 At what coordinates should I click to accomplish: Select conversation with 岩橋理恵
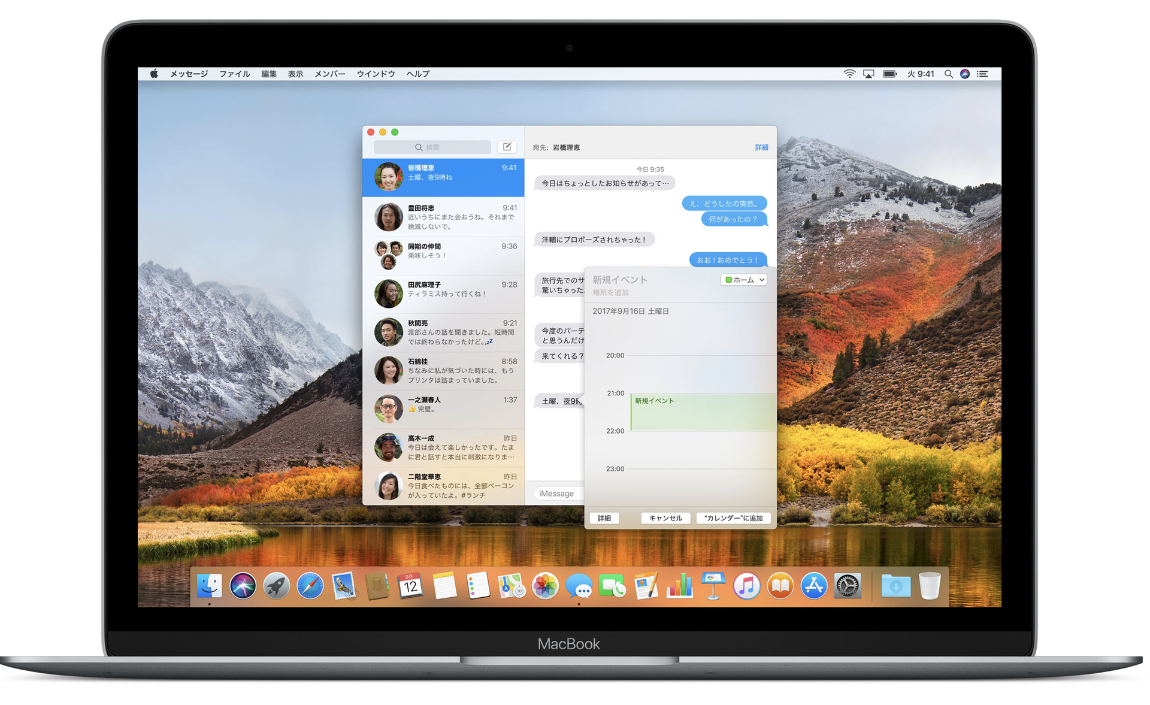443,177
